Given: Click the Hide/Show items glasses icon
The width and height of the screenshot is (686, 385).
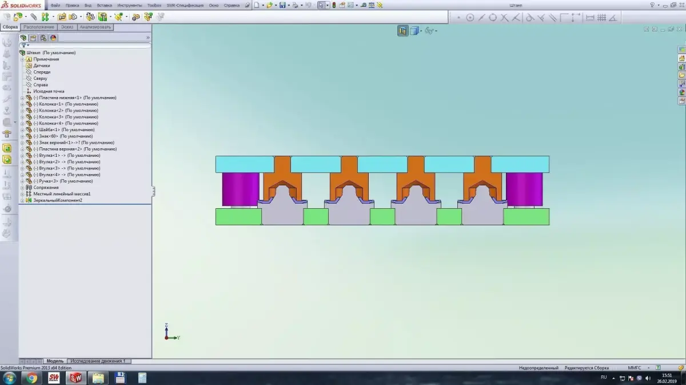Looking at the screenshot, I should [x=429, y=31].
